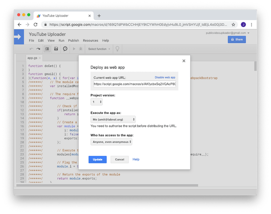This screenshot has width=271, height=214.
Task: Open Who has access to the app dropdown
Action: click(111, 142)
